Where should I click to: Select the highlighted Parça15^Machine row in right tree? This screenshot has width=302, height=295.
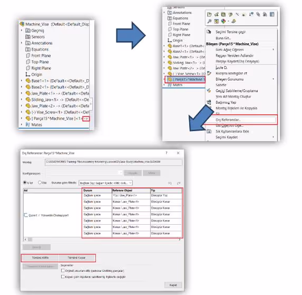pos(185,79)
